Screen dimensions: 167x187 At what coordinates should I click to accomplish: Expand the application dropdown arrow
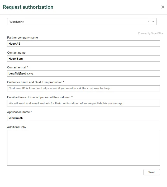tap(153, 22)
